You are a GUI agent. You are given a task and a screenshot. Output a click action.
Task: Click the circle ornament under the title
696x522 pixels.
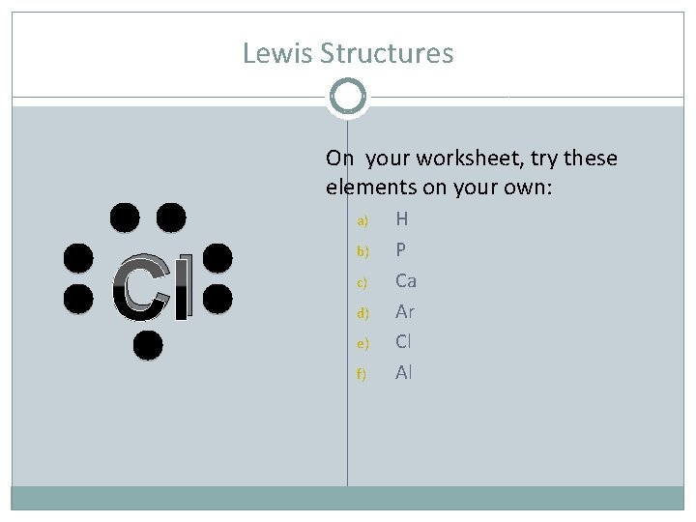pos(348,97)
